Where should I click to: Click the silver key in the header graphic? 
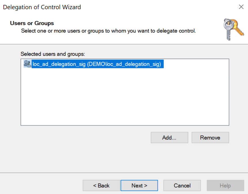(x=228, y=30)
